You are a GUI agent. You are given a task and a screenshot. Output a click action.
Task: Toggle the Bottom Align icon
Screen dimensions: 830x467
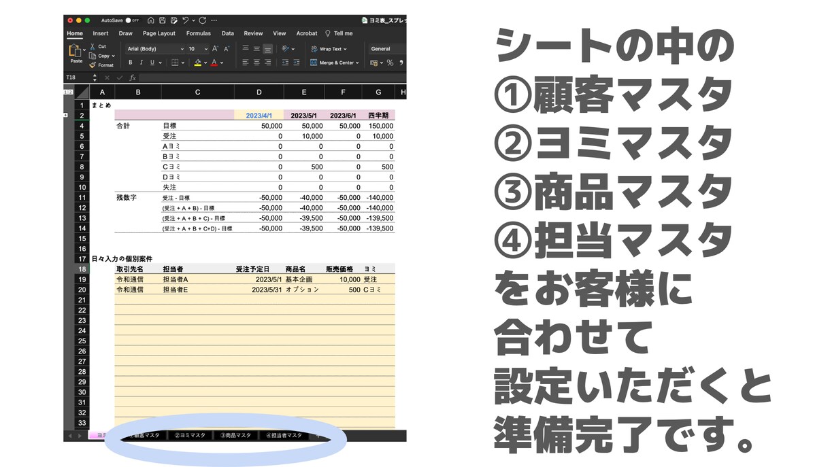[268, 49]
